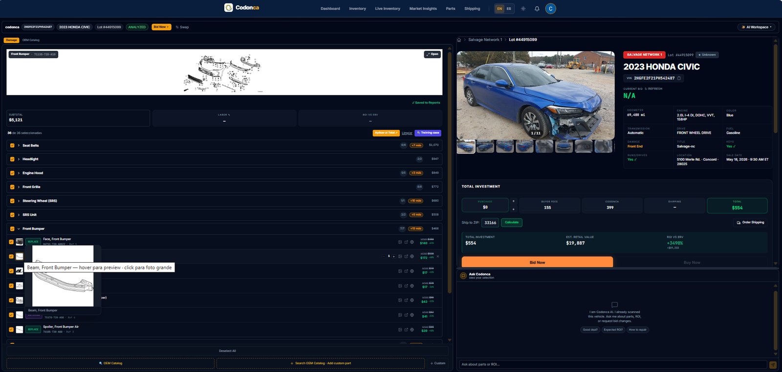
Task: Open the user avatar C menu
Action: pos(550,9)
